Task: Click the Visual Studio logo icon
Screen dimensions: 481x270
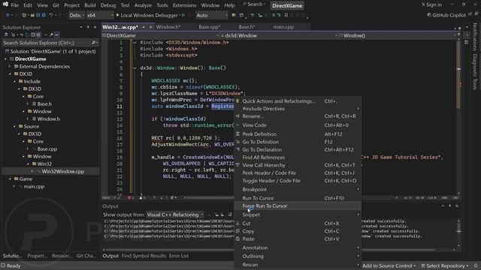Action: point(5,4)
